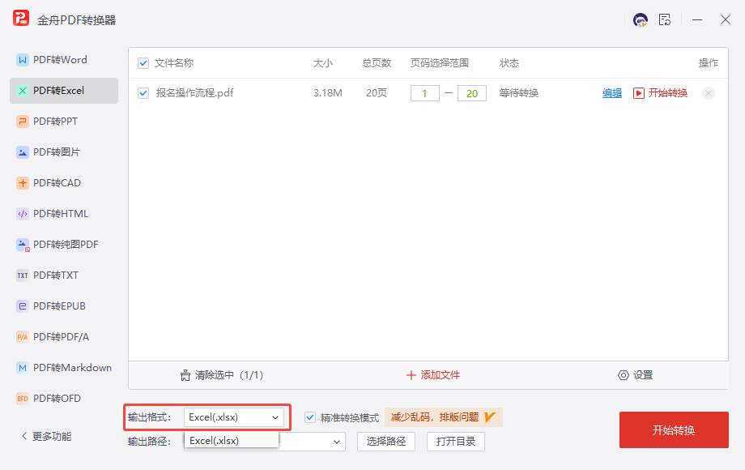
Task: Switch to PDF转HTML mode
Action: tap(64, 214)
